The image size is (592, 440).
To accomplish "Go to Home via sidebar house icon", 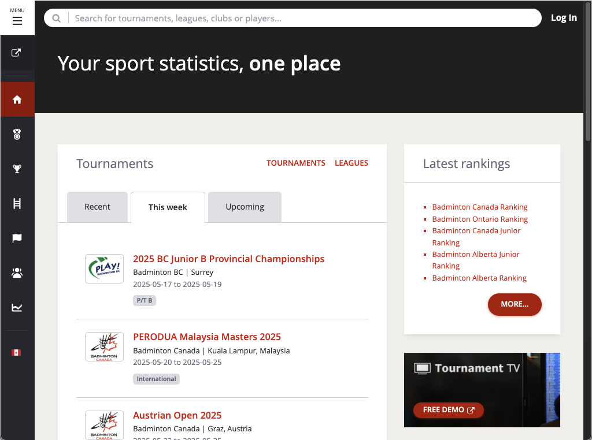I will coord(17,99).
